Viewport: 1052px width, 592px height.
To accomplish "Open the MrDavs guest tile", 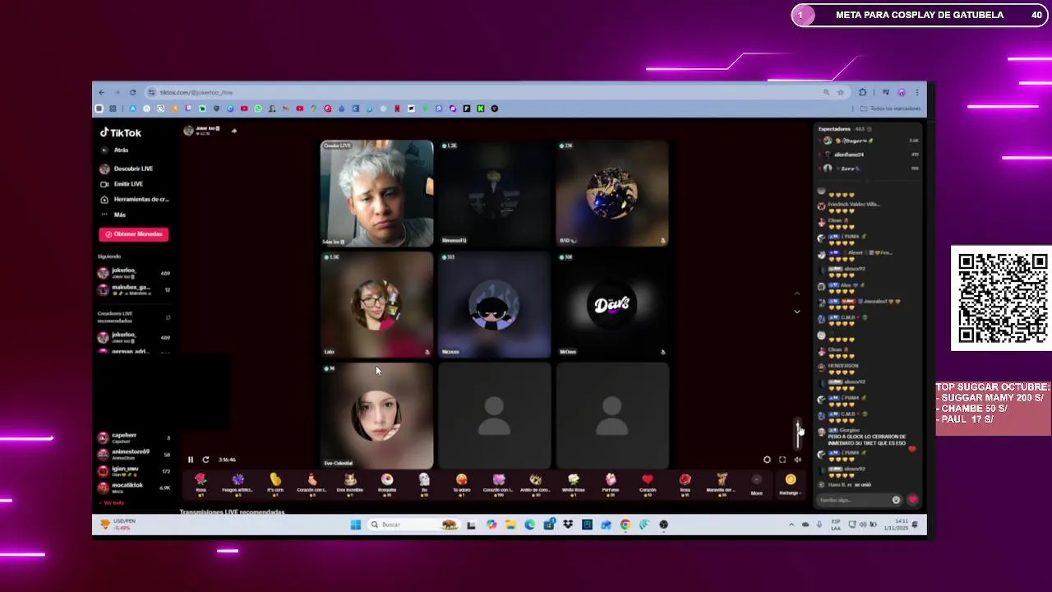I will pyautogui.click(x=612, y=305).
